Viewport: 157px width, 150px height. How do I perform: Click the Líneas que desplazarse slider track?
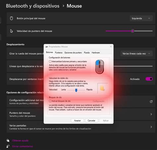tap(133, 66)
